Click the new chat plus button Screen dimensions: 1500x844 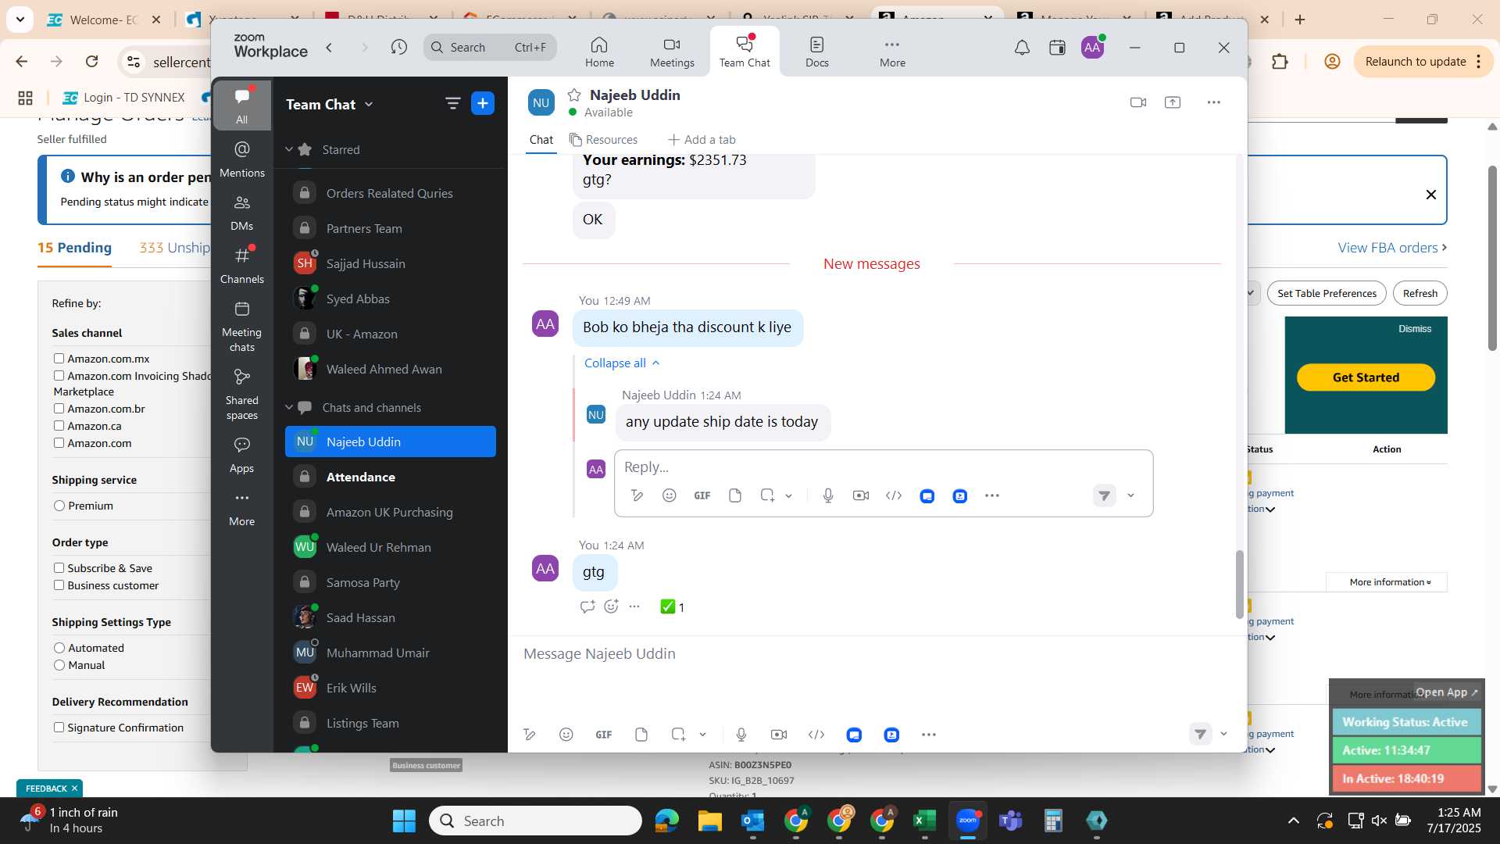[483, 103]
